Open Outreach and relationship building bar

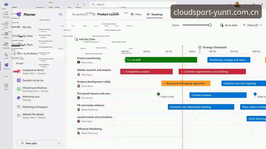click(201, 107)
